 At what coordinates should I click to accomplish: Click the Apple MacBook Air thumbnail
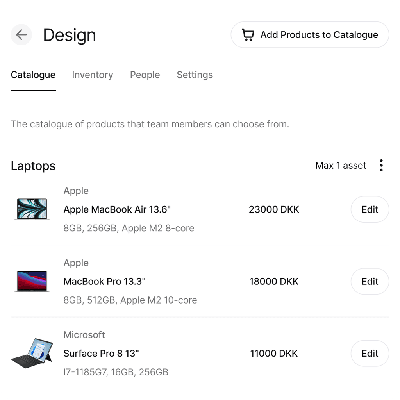coord(32,209)
